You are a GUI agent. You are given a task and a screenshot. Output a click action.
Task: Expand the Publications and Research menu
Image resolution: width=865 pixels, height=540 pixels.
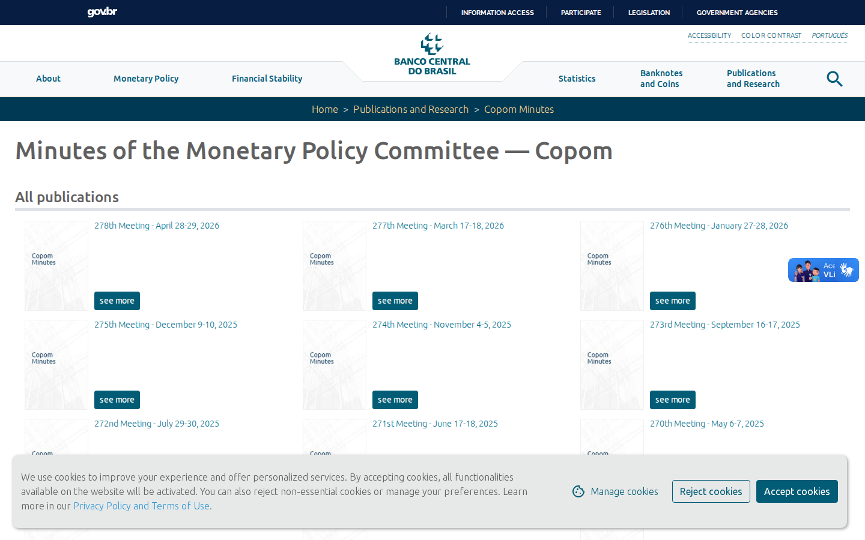753,79
